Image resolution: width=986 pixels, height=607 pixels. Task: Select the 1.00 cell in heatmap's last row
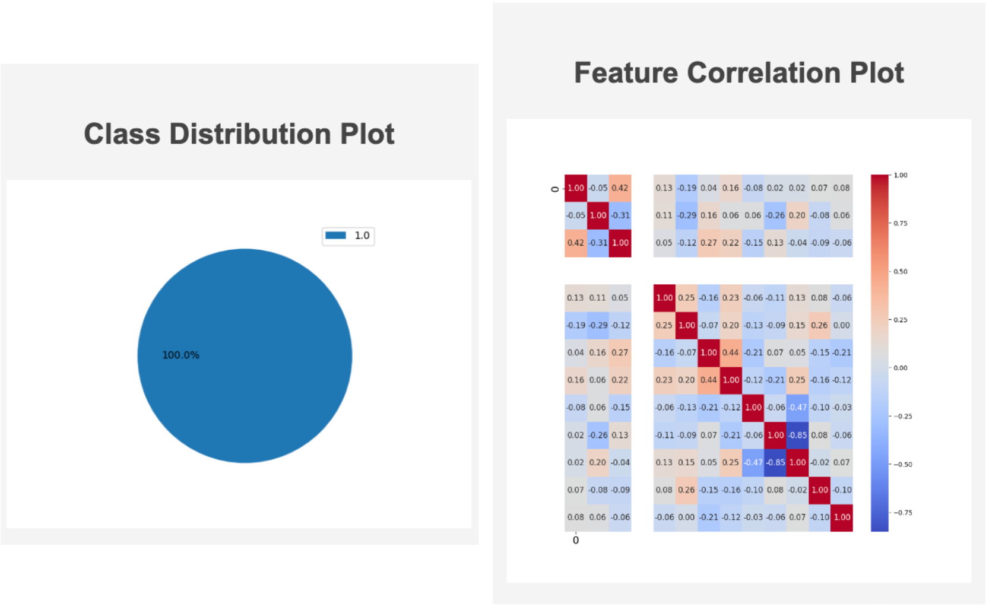tap(842, 517)
